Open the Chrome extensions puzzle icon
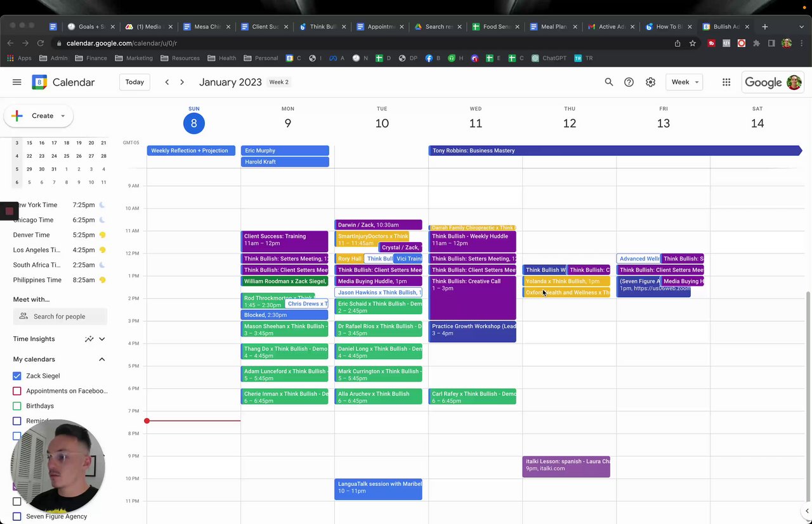The width and height of the screenshot is (812, 524). [x=756, y=43]
